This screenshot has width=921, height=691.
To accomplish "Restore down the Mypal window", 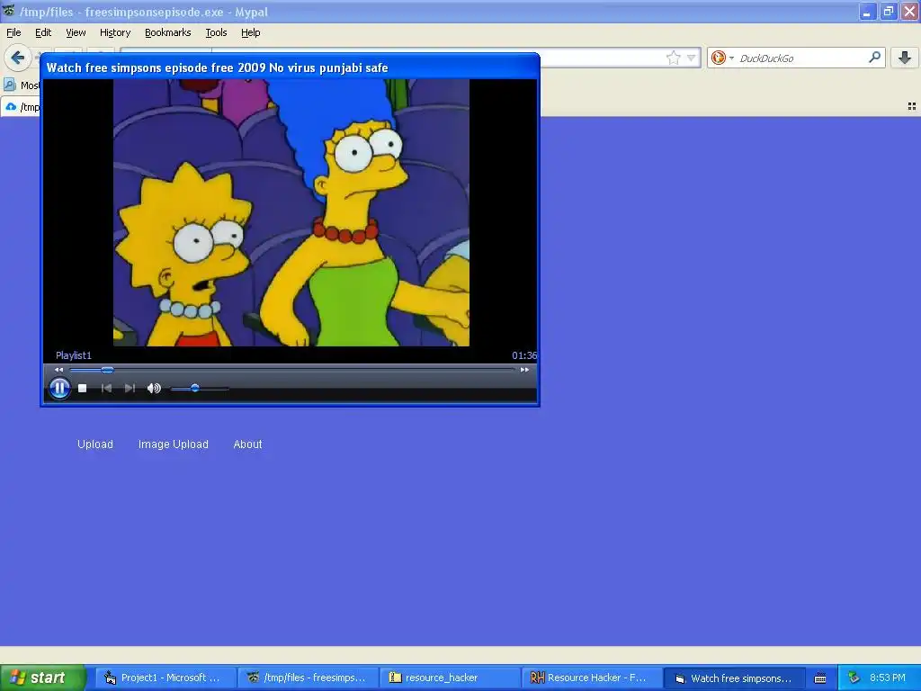I will (x=889, y=11).
